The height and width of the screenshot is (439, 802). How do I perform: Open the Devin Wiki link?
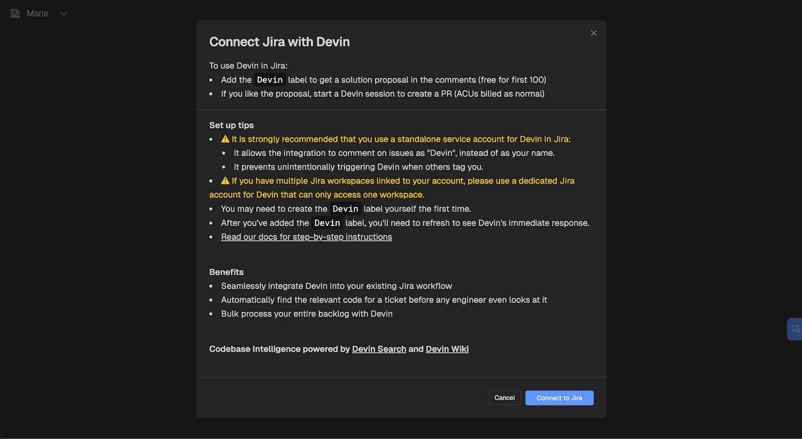[447, 349]
